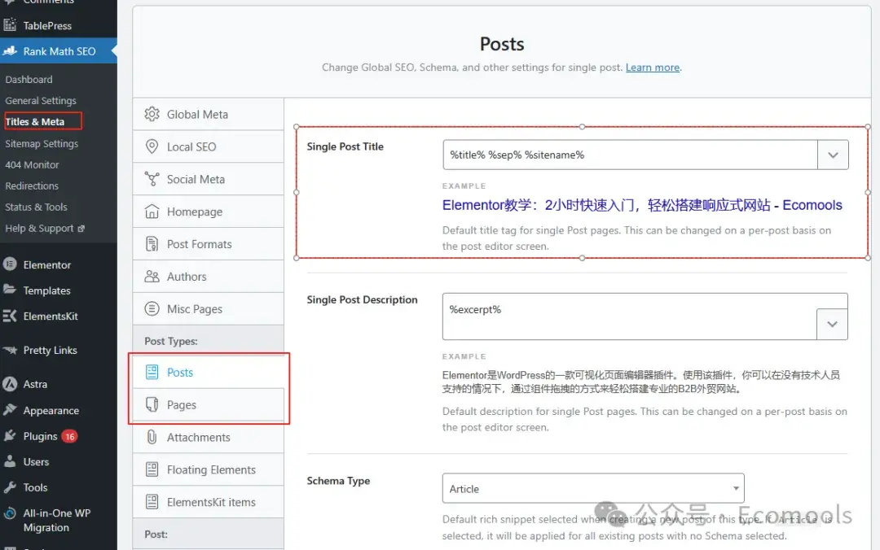This screenshot has height=550, width=880.
Task: Follow the Learn more link
Action: 653,68
